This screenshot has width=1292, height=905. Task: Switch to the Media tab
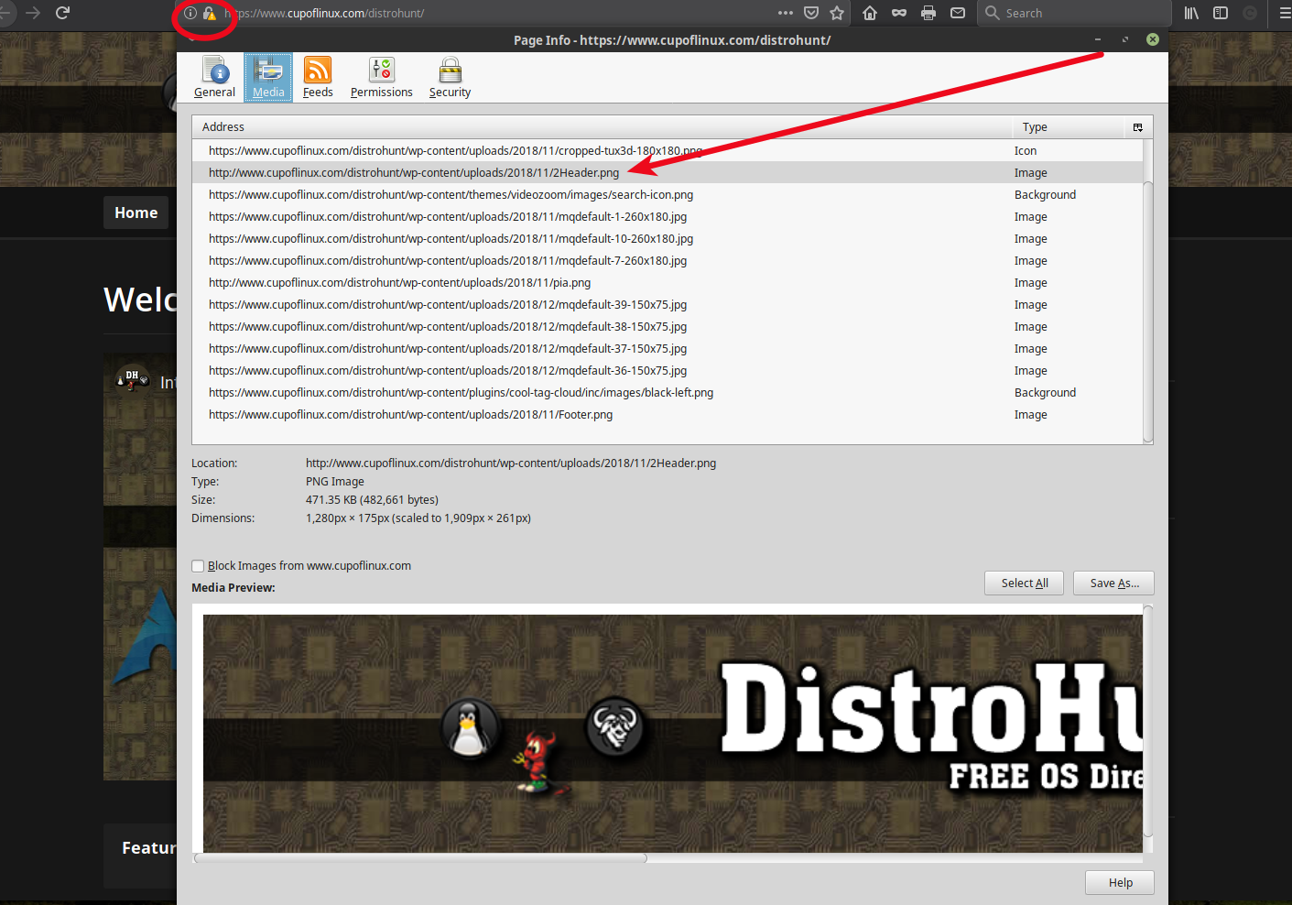[x=268, y=77]
